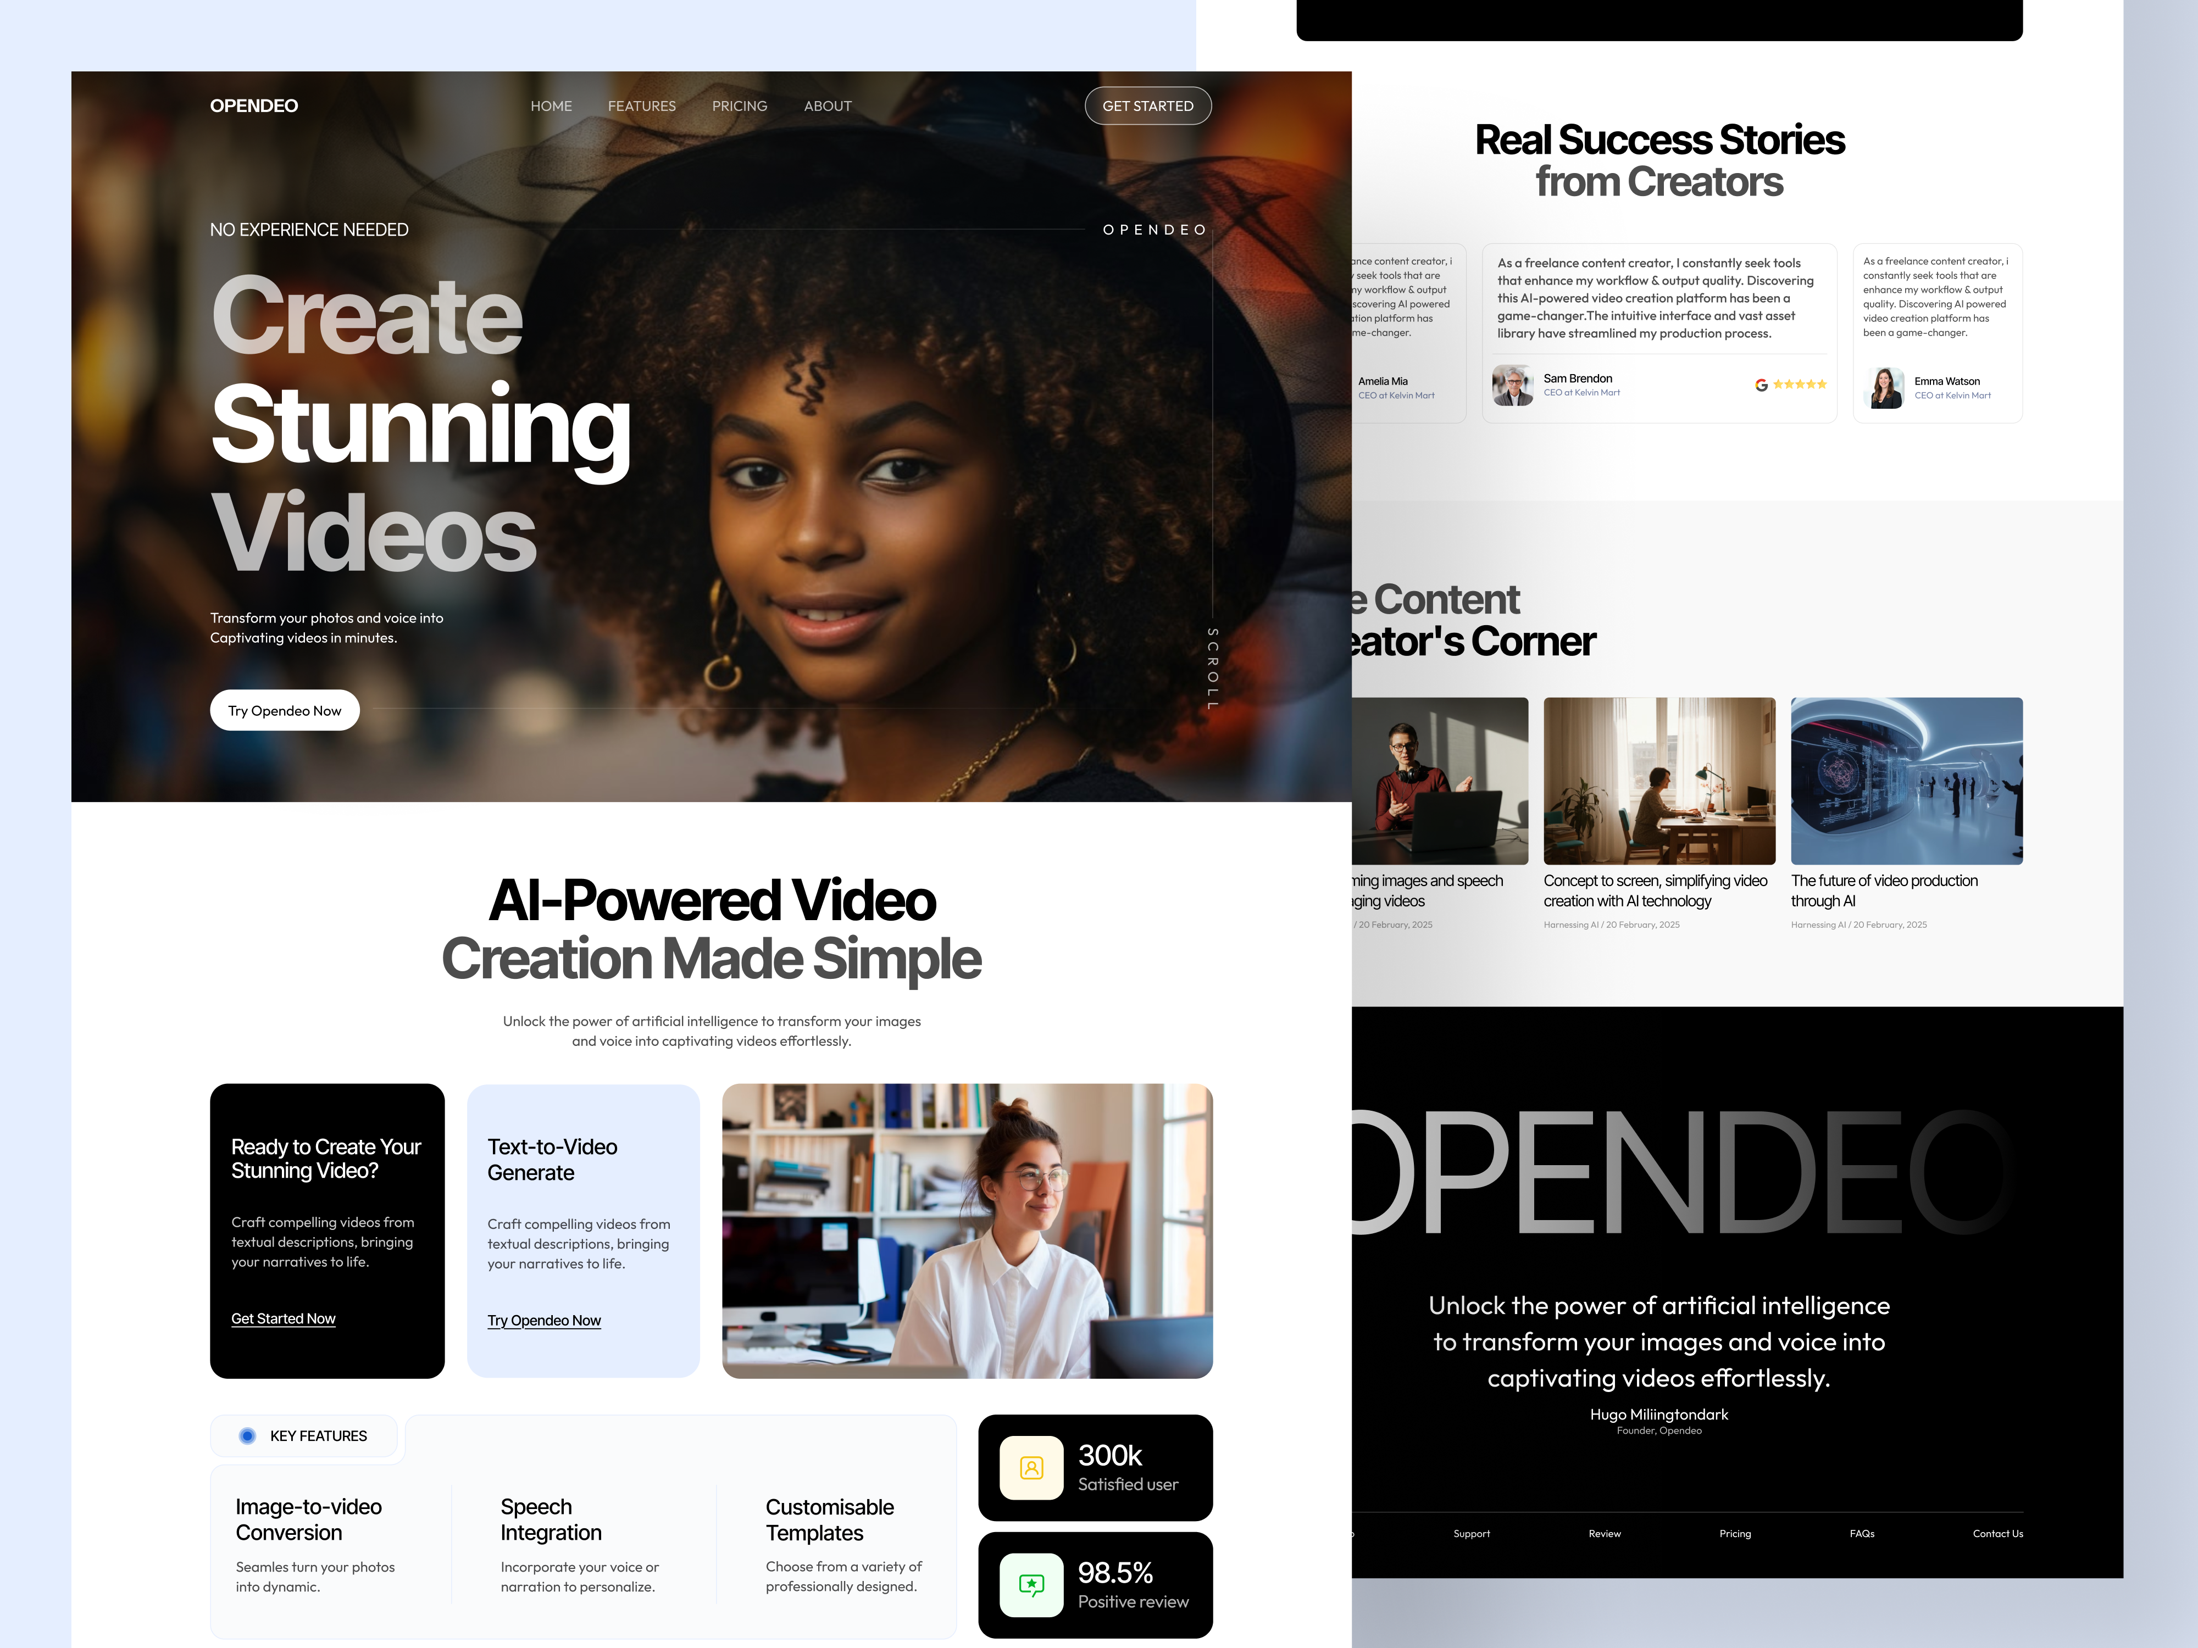Open the FAQs footer link
2198x1648 pixels.
click(x=1862, y=1533)
